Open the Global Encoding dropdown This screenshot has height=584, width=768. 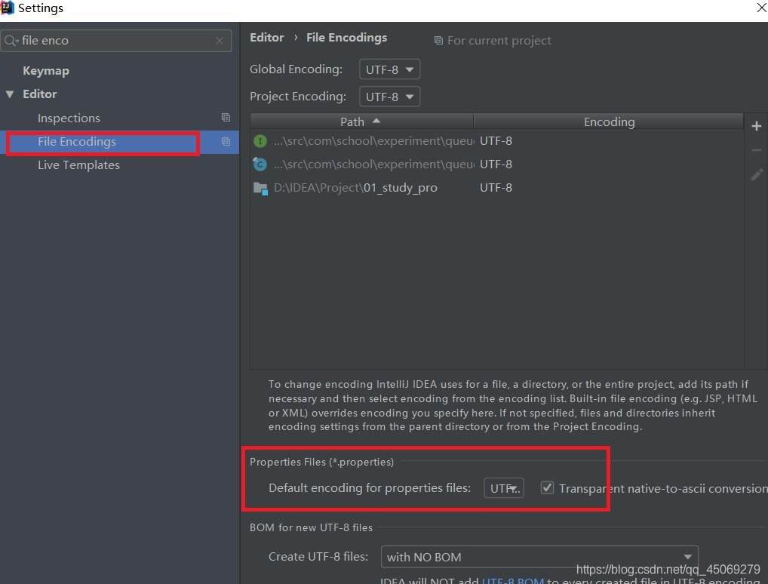point(389,69)
